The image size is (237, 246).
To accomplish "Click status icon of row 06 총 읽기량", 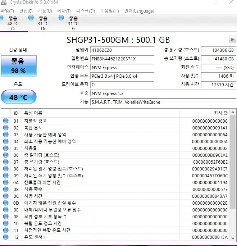I will pyautogui.click(x=6, y=155).
